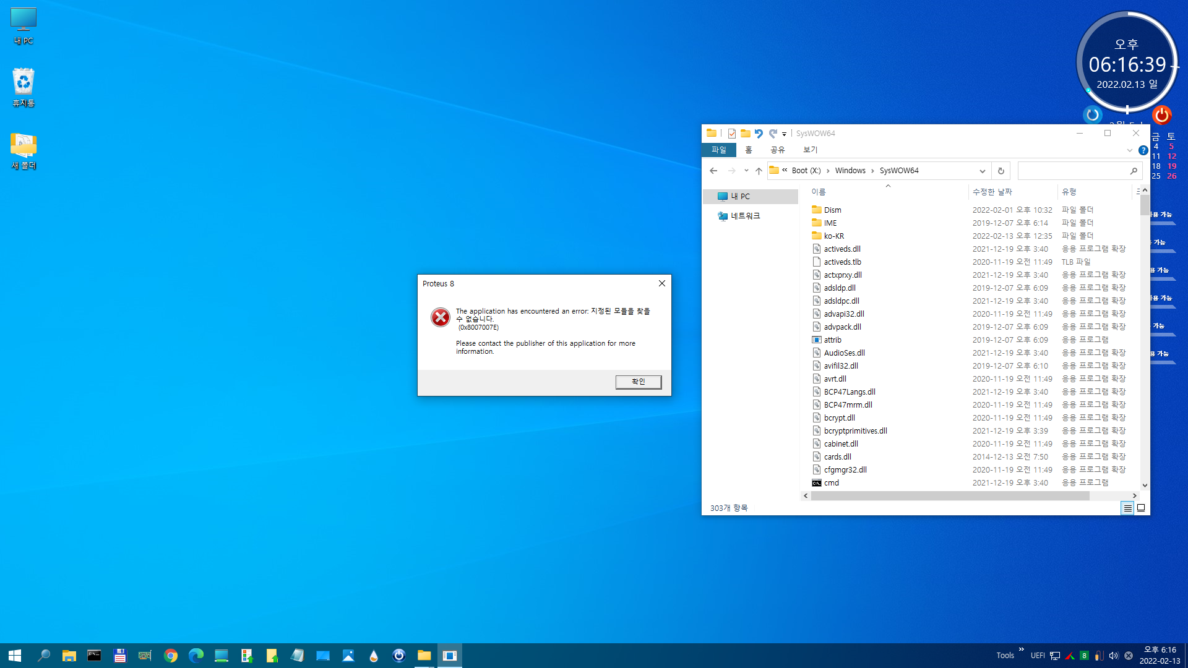Select the ko-KR folder

tap(833, 236)
